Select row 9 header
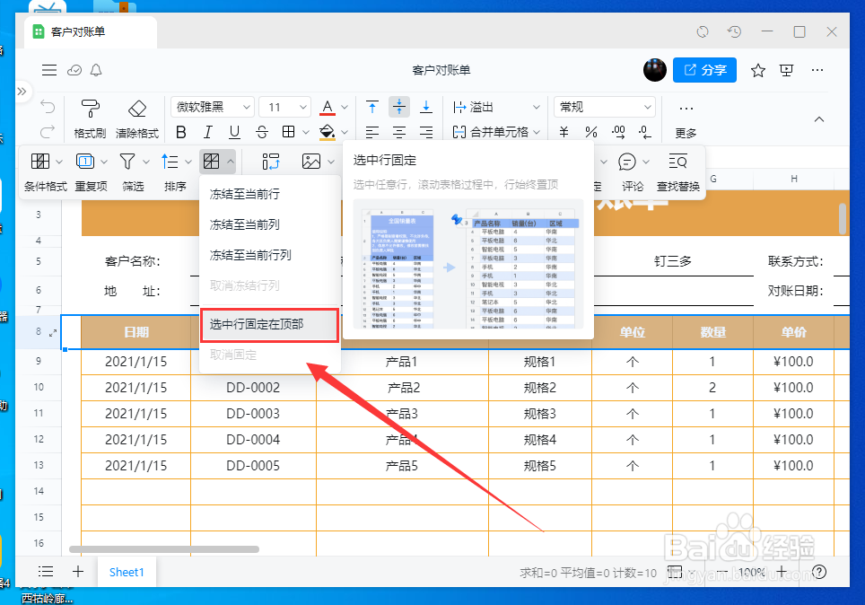Screen dimensions: 865x605 (38, 361)
